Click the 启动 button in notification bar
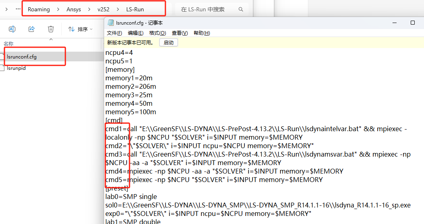This screenshot has width=424, height=224. point(169,42)
